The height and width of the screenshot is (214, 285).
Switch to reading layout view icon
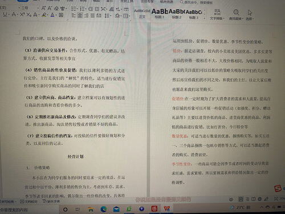tap(254, 199)
